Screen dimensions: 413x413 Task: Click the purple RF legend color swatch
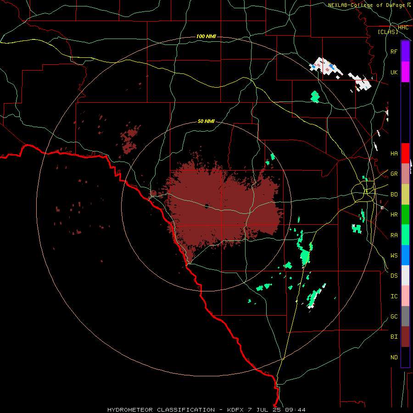point(405,51)
